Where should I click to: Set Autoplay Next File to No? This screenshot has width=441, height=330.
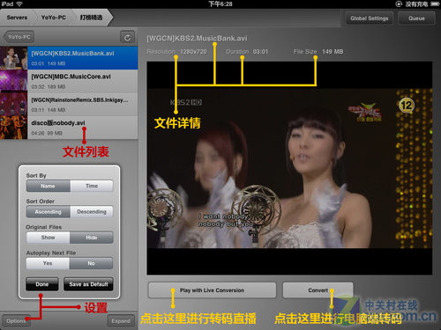point(91,263)
